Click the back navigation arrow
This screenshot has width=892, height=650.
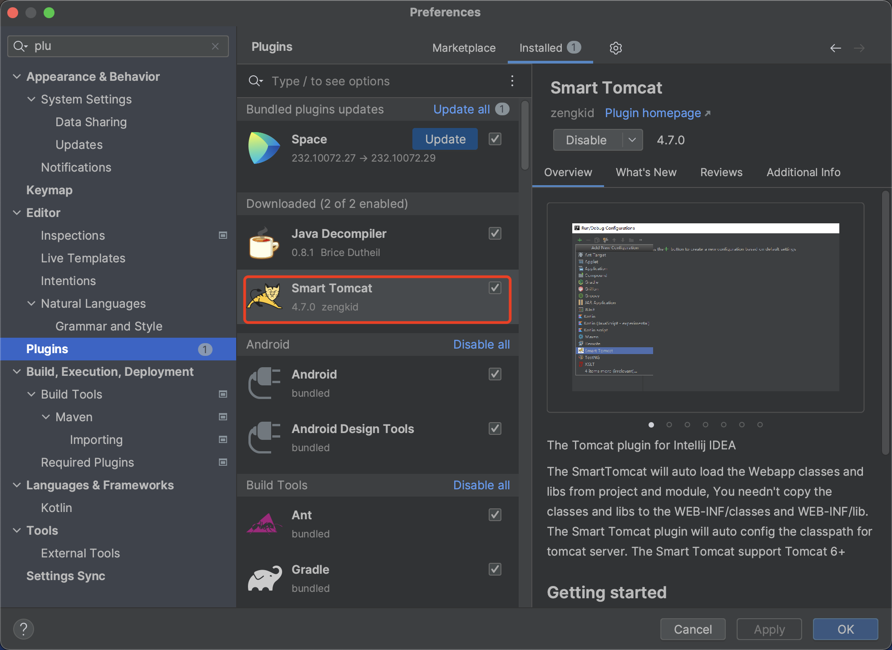pos(835,48)
